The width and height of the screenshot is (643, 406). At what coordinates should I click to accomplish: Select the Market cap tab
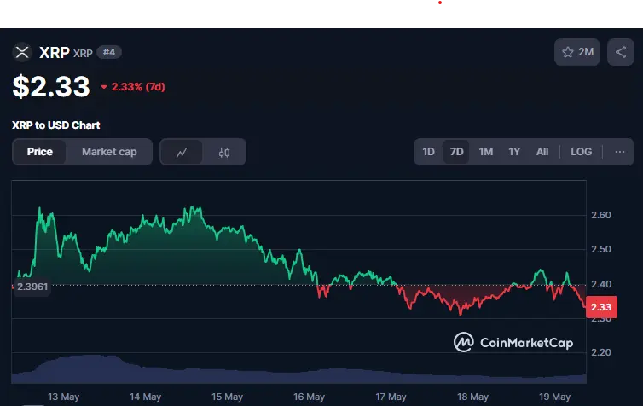click(109, 152)
